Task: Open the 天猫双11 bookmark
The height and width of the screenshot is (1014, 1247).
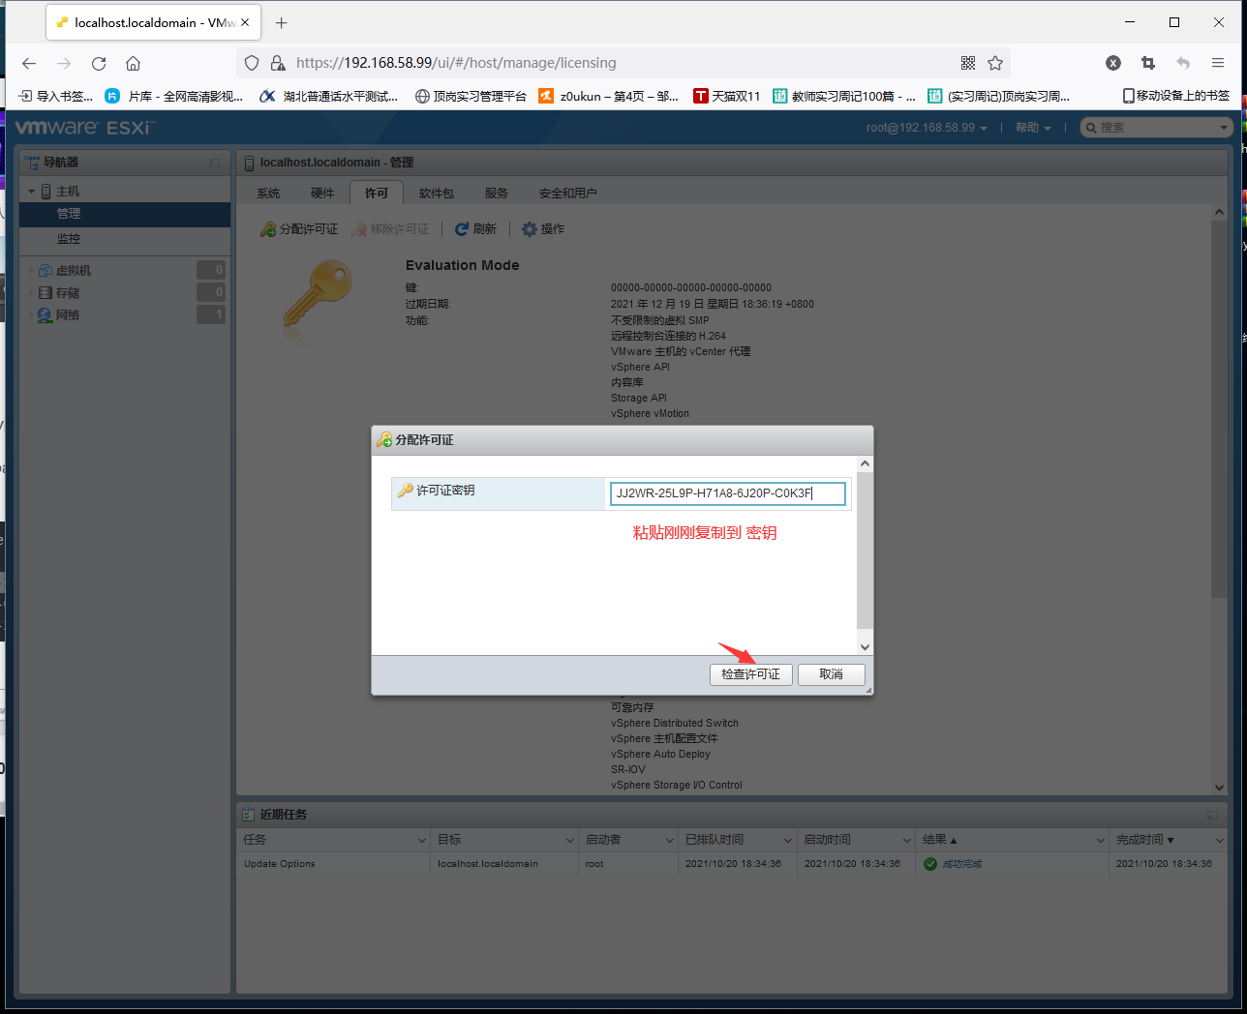Action: [x=727, y=96]
